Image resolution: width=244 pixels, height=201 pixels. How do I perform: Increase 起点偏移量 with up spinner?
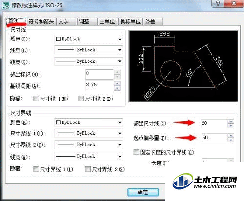231,136
